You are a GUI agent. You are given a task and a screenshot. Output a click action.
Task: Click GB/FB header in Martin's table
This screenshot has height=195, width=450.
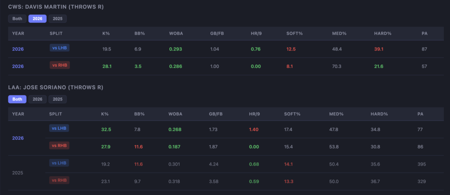pos(217,33)
